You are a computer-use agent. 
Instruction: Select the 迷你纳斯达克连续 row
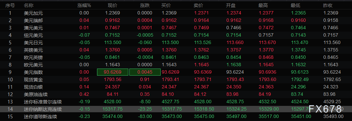click(x=176, y=109)
